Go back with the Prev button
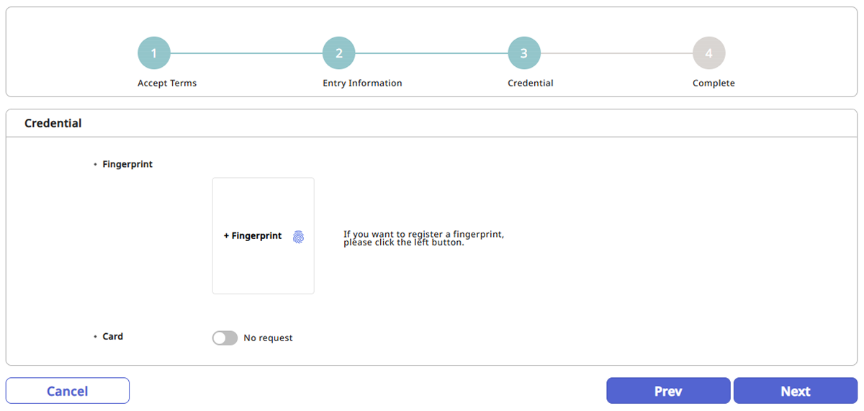 668,391
